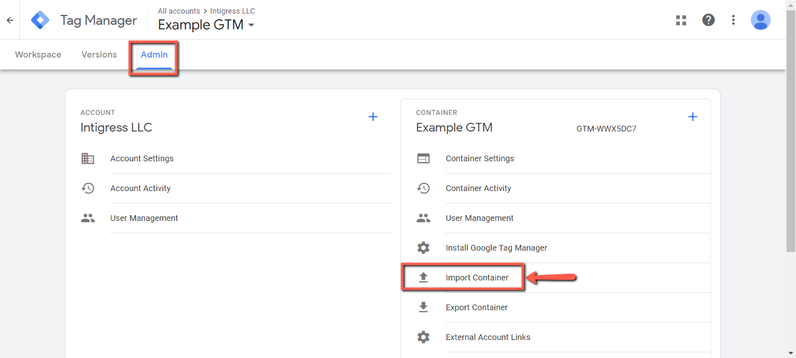Switch to the Workspace tab
Screen dimensions: 796x358
(x=38, y=55)
